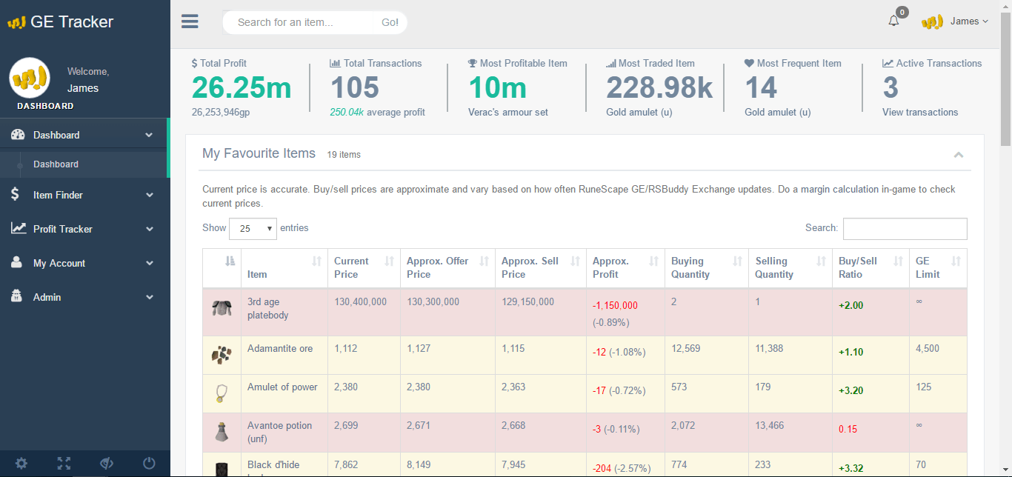Click the Dashboard gauge icon in sidebar

pyautogui.click(x=18, y=135)
